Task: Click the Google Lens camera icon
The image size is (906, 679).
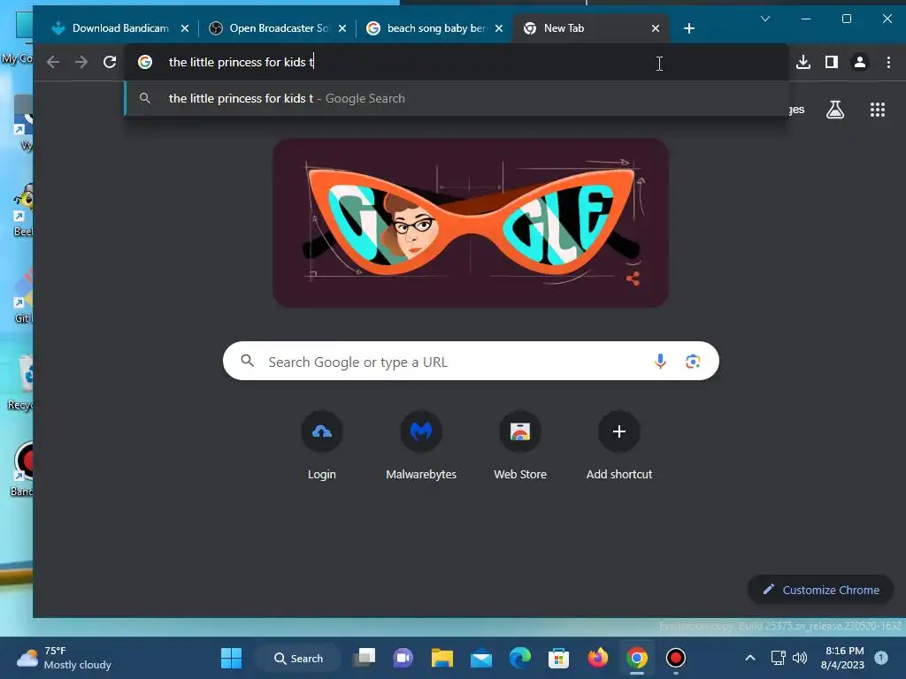Action: point(693,362)
